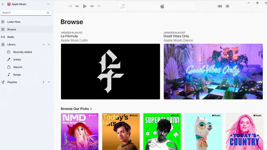The height and width of the screenshot is (150, 267).
Task: Open the llama with sunglasses playlist cover
Action: click(x=203, y=132)
